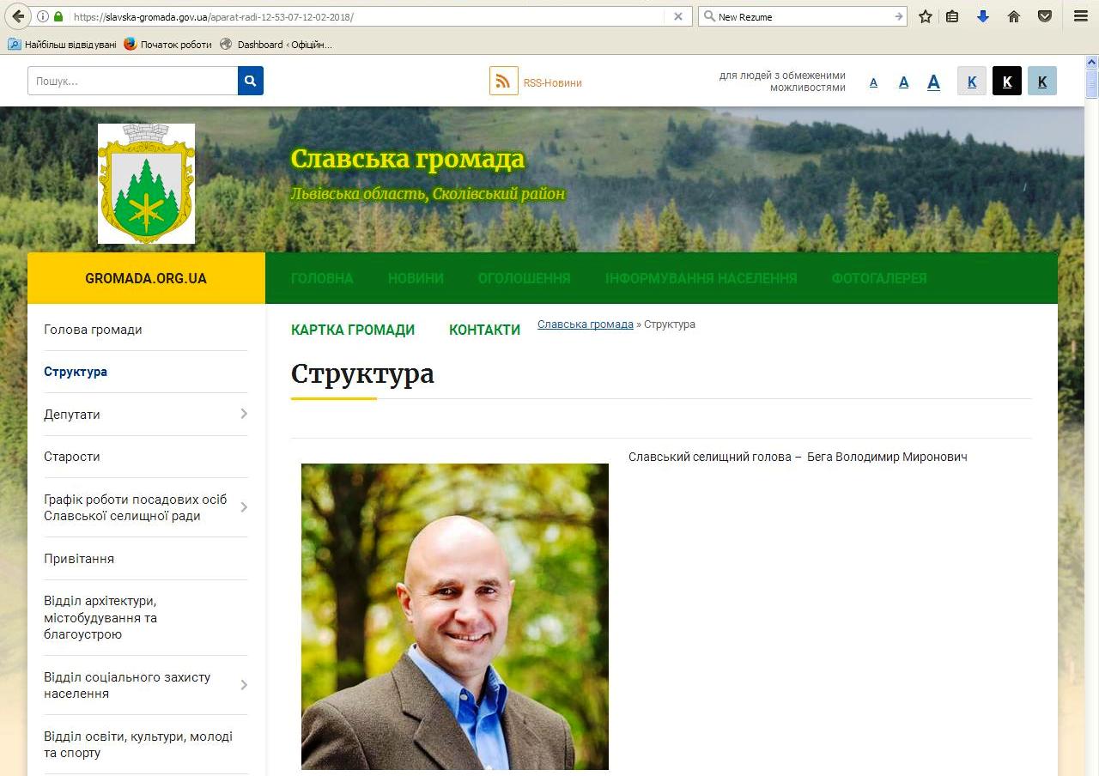Image resolution: width=1099 pixels, height=776 pixels.
Task: Select the smallest font size A
Action: pos(873,82)
